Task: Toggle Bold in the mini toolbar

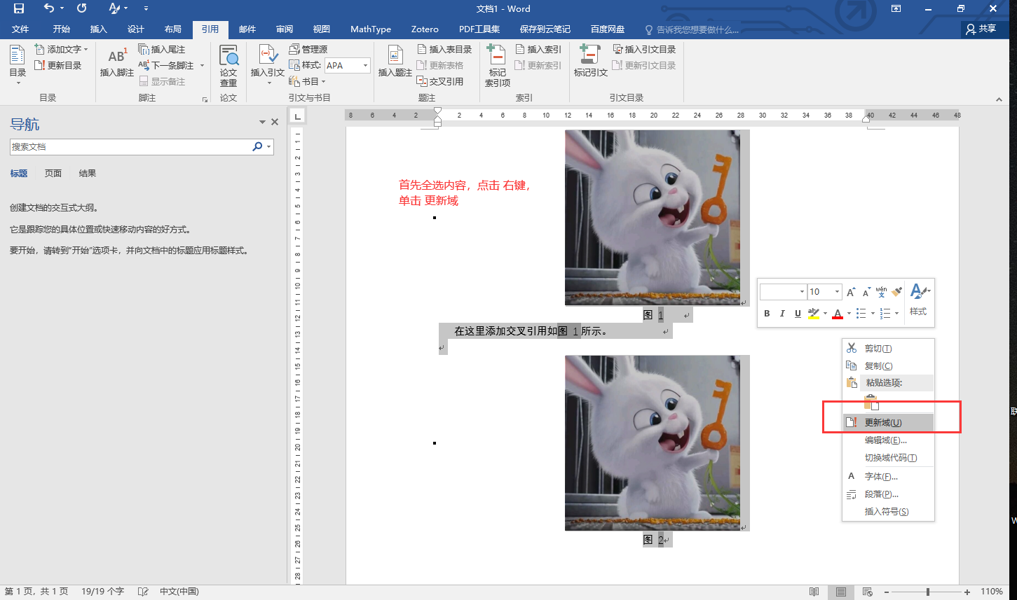Action: pos(767,314)
